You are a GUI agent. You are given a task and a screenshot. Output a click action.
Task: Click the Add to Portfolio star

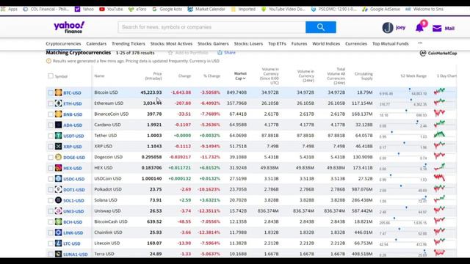click(170, 53)
